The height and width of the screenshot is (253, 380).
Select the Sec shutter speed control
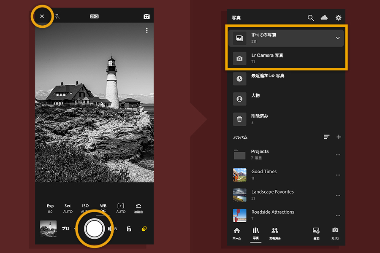click(68, 208)
